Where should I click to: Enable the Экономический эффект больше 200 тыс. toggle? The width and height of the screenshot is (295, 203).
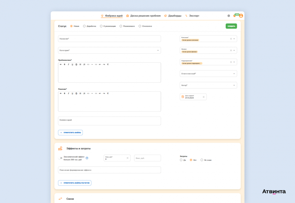click(x=60, y=158)
